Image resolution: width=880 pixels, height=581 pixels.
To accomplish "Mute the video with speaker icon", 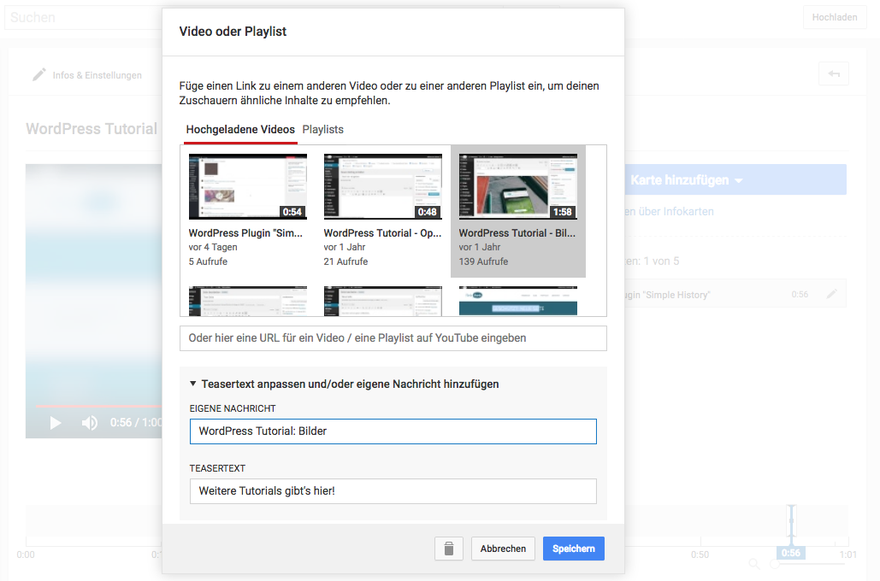I will 90,423.
